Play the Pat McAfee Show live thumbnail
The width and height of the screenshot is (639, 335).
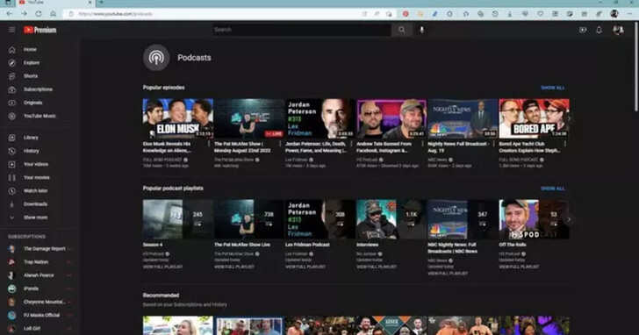(x=249, y=118)
